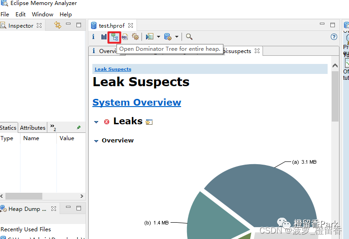Click the 'Recently Used Files' label

click(x=25, y=229)
